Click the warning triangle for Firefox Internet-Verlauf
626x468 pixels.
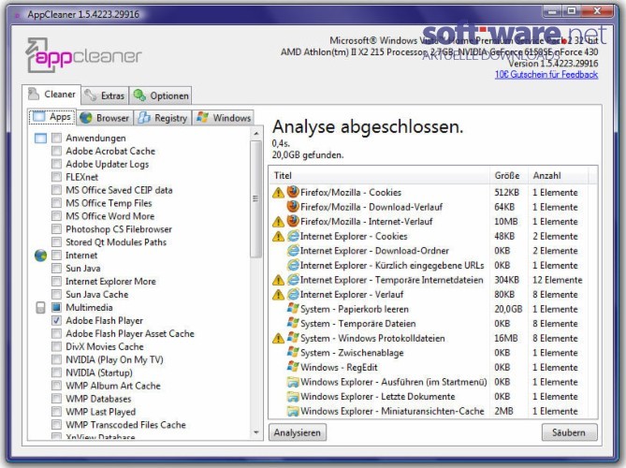click(278, 222)
